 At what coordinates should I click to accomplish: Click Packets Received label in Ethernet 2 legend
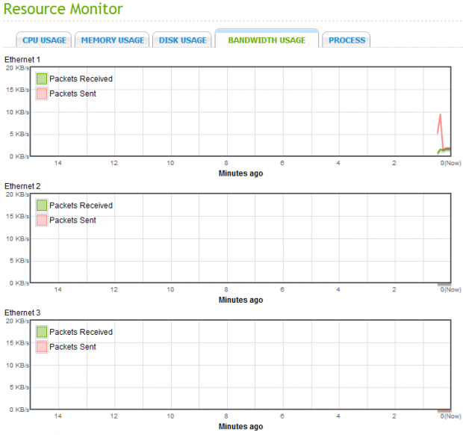tap(81, 206)
